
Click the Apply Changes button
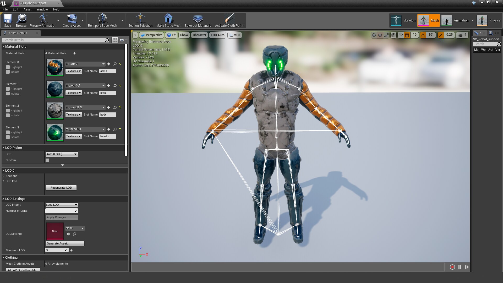(61, 217)
